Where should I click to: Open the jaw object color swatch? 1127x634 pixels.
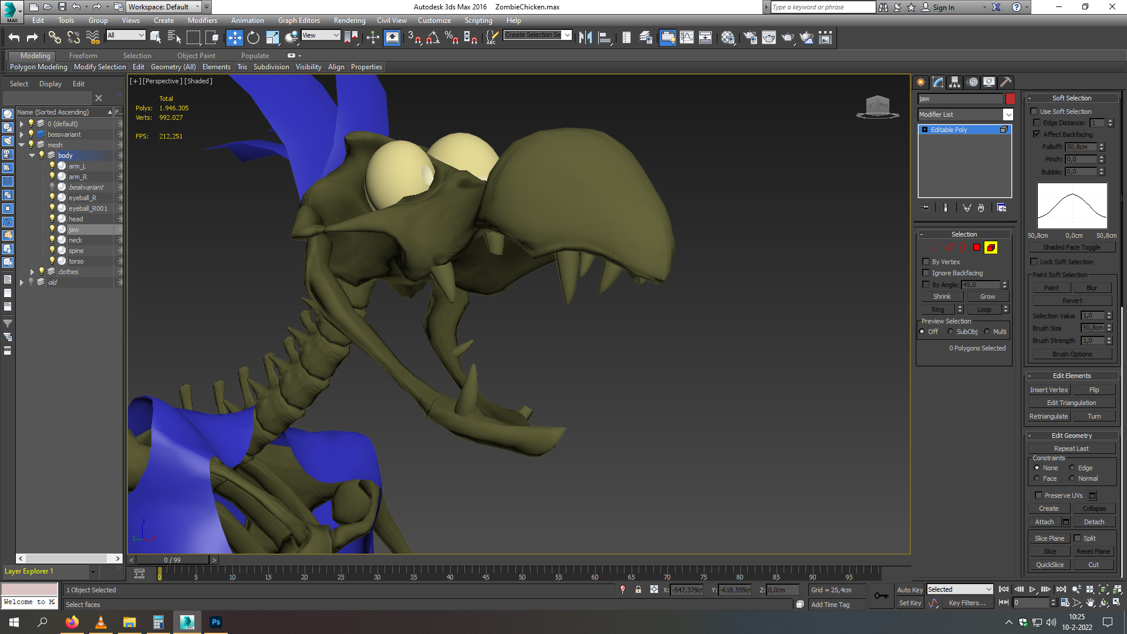(1010, 99)
